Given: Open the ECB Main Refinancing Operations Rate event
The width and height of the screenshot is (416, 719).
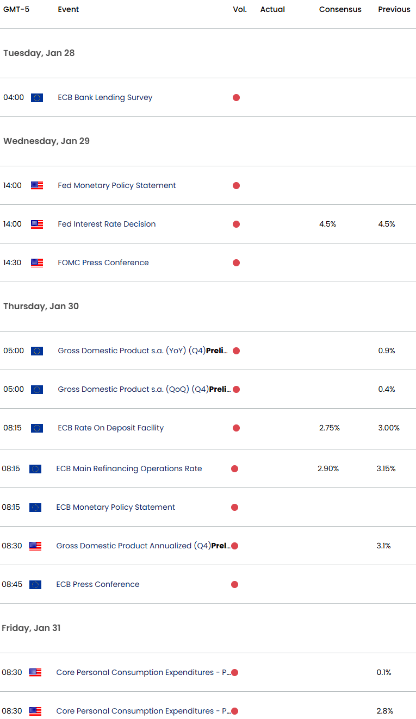Looking at the screenshot, I should click(x=129, y=468).
